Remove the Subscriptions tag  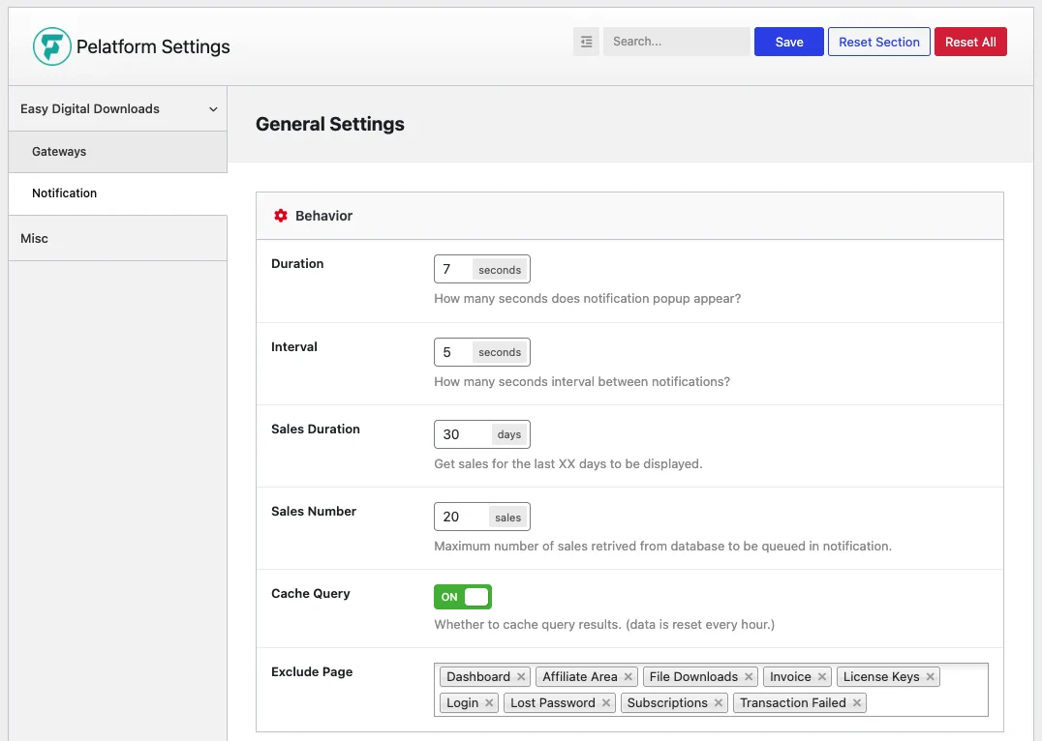[719, 702]
